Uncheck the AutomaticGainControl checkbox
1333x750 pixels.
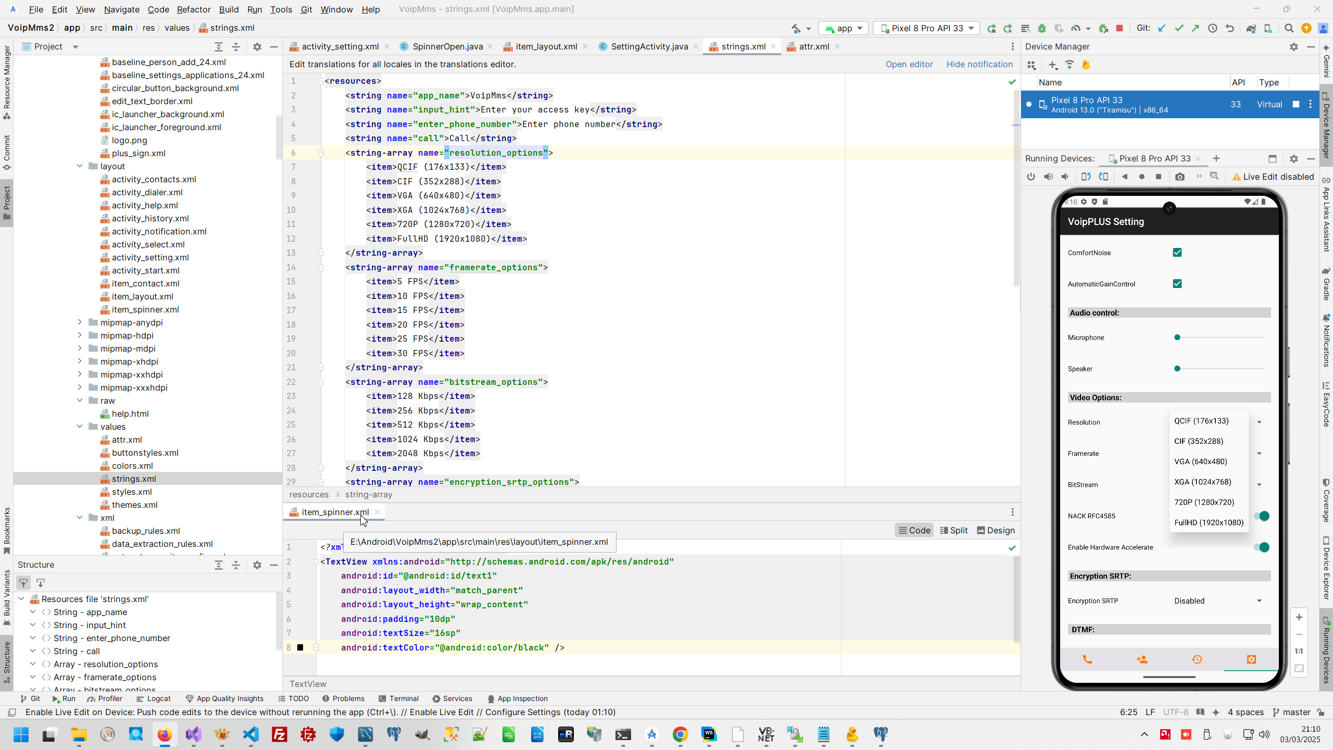(x=1177, y=284)
